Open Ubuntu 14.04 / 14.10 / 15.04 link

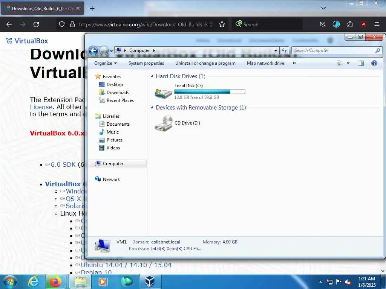pyautogui.click(x=126, y=265)
